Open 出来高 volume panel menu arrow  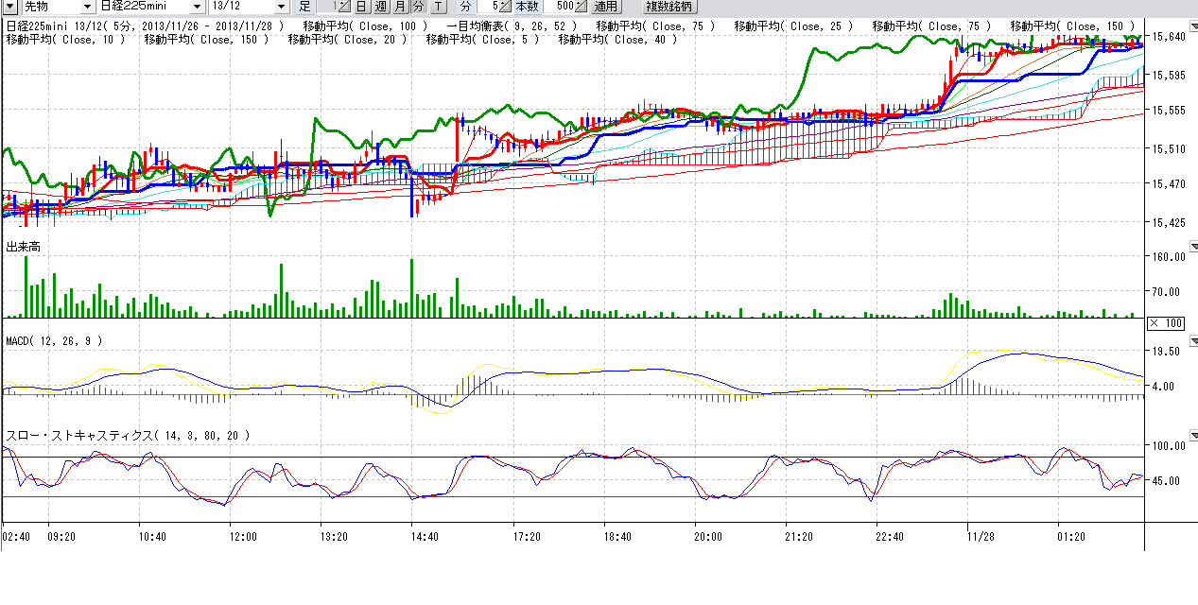point(1192,247)
